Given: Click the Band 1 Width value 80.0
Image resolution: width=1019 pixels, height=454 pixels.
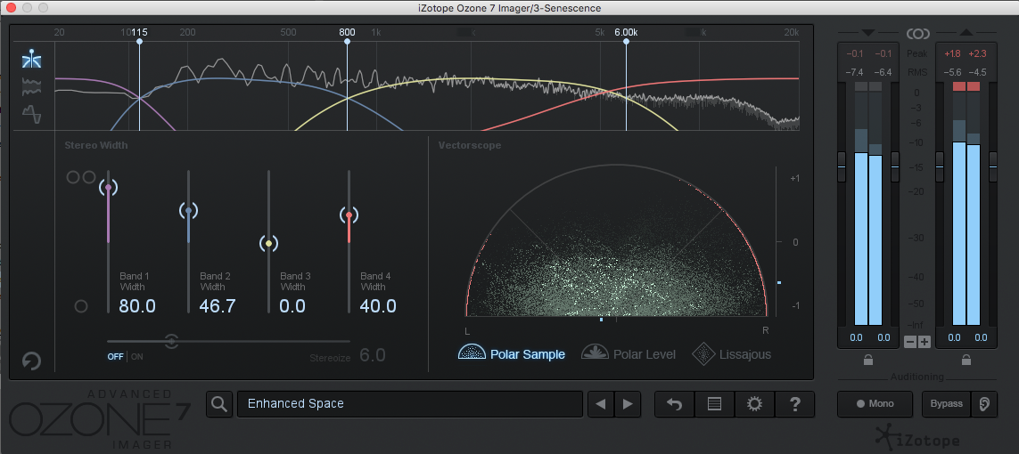Looking at the screenshot, I should point(137,306).
